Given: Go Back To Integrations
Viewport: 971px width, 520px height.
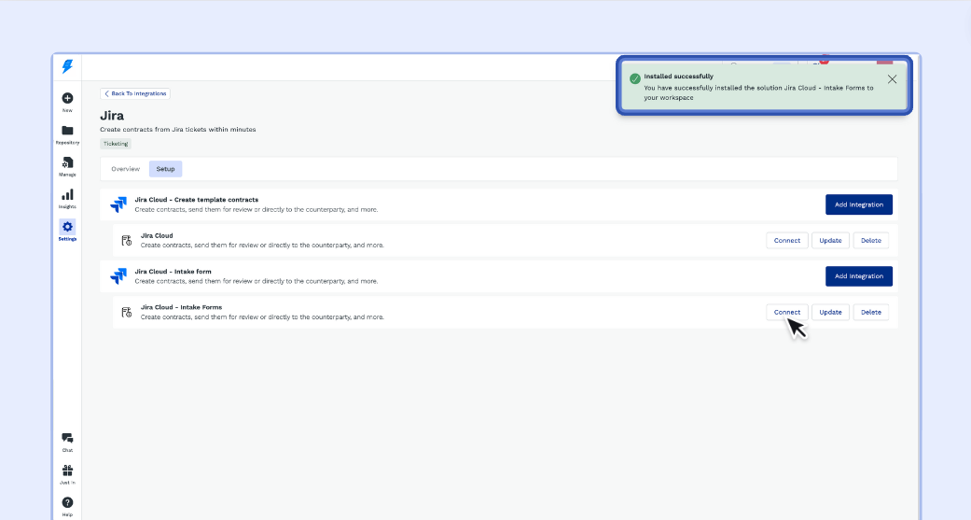Looking at the screenshot, I should click(135, 93).
